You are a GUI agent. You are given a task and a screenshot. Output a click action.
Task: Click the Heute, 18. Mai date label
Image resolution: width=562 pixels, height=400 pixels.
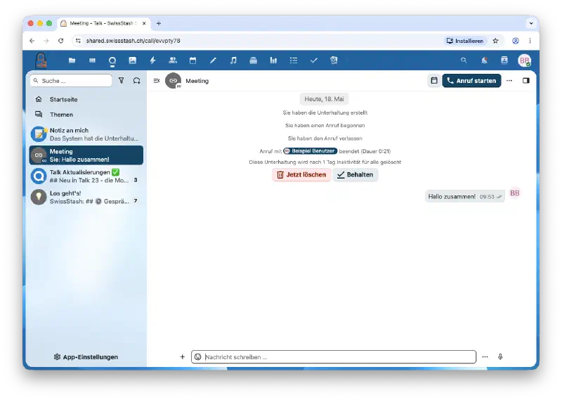[x=324, y=99]
